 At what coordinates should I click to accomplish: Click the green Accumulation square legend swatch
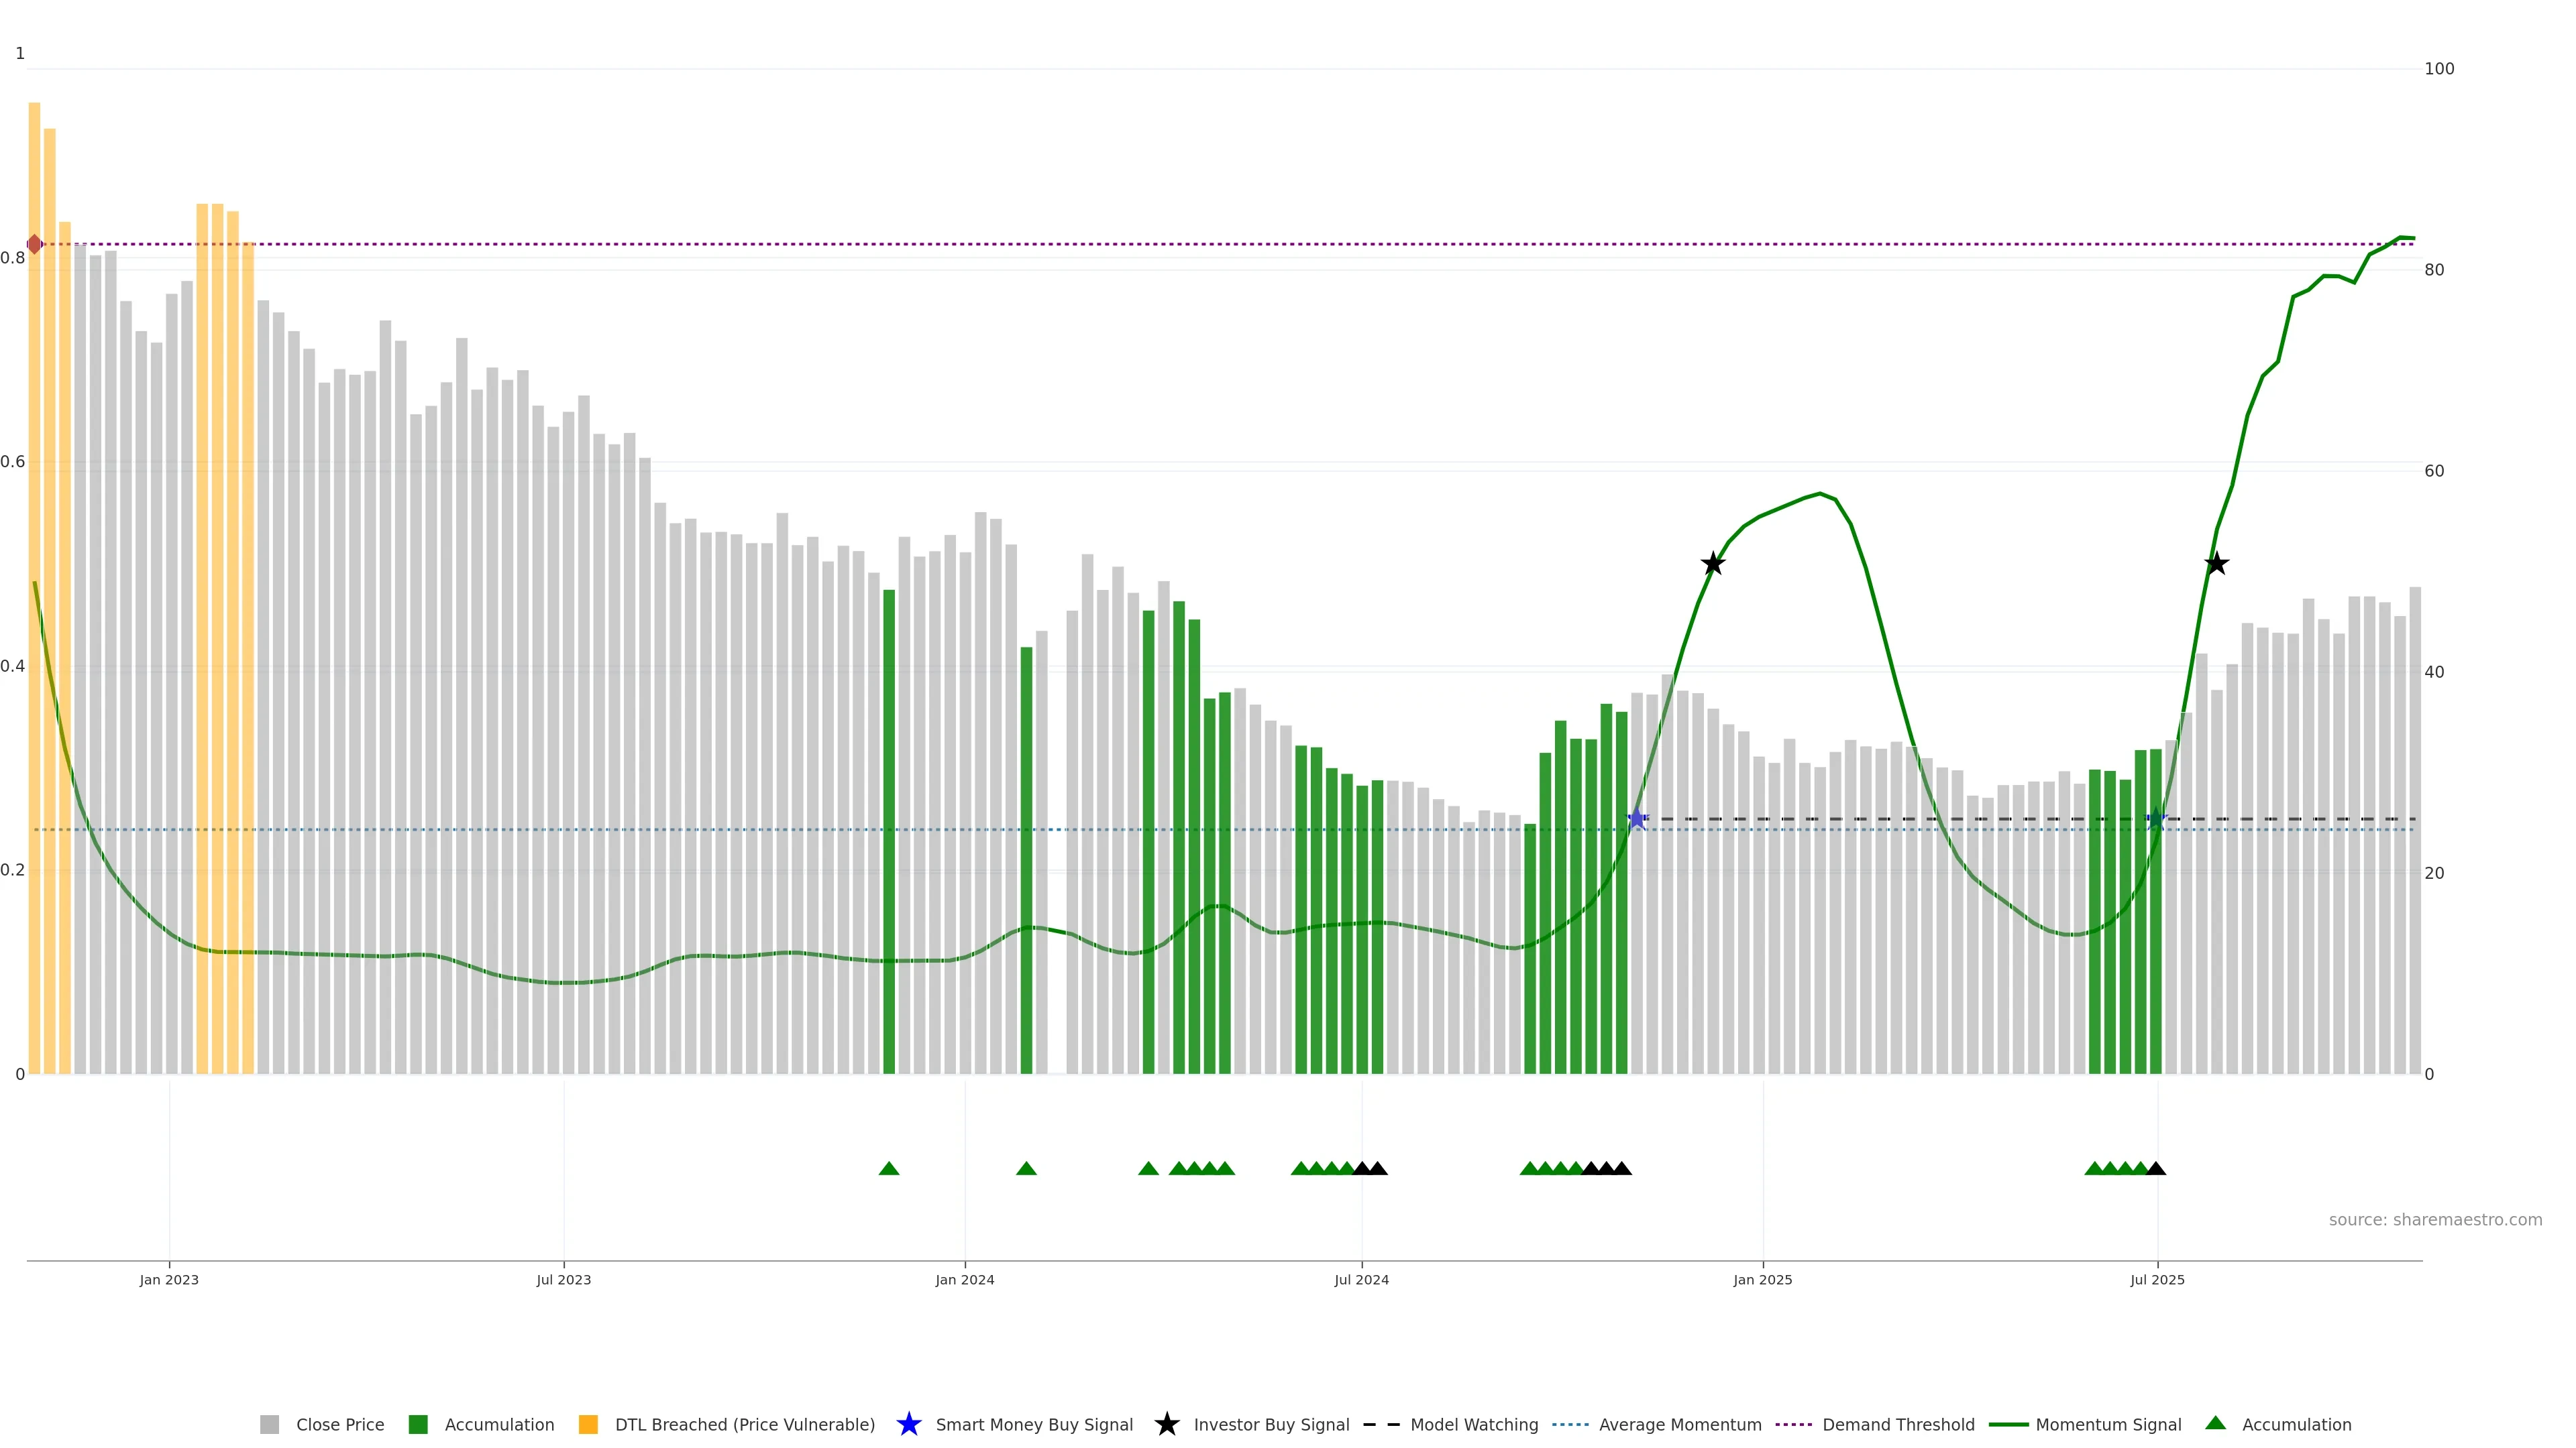[418, 1424]
